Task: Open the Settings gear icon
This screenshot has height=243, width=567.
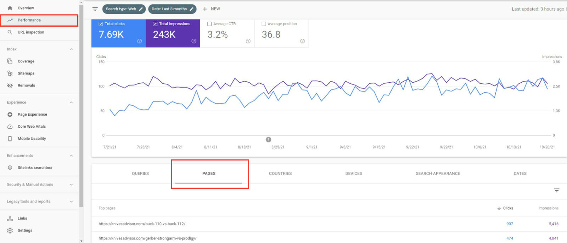Action: [x=10, y=231]
